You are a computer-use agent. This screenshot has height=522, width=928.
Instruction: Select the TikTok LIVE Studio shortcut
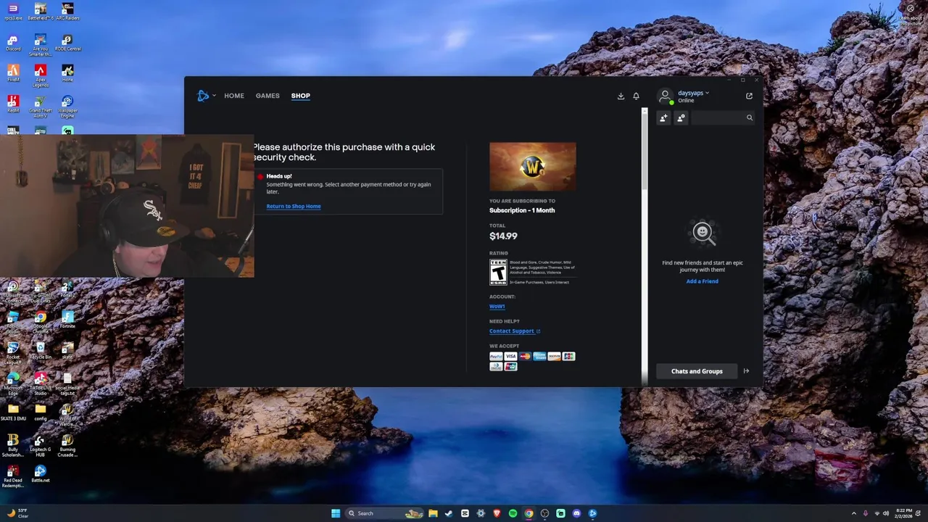[40, 384]
